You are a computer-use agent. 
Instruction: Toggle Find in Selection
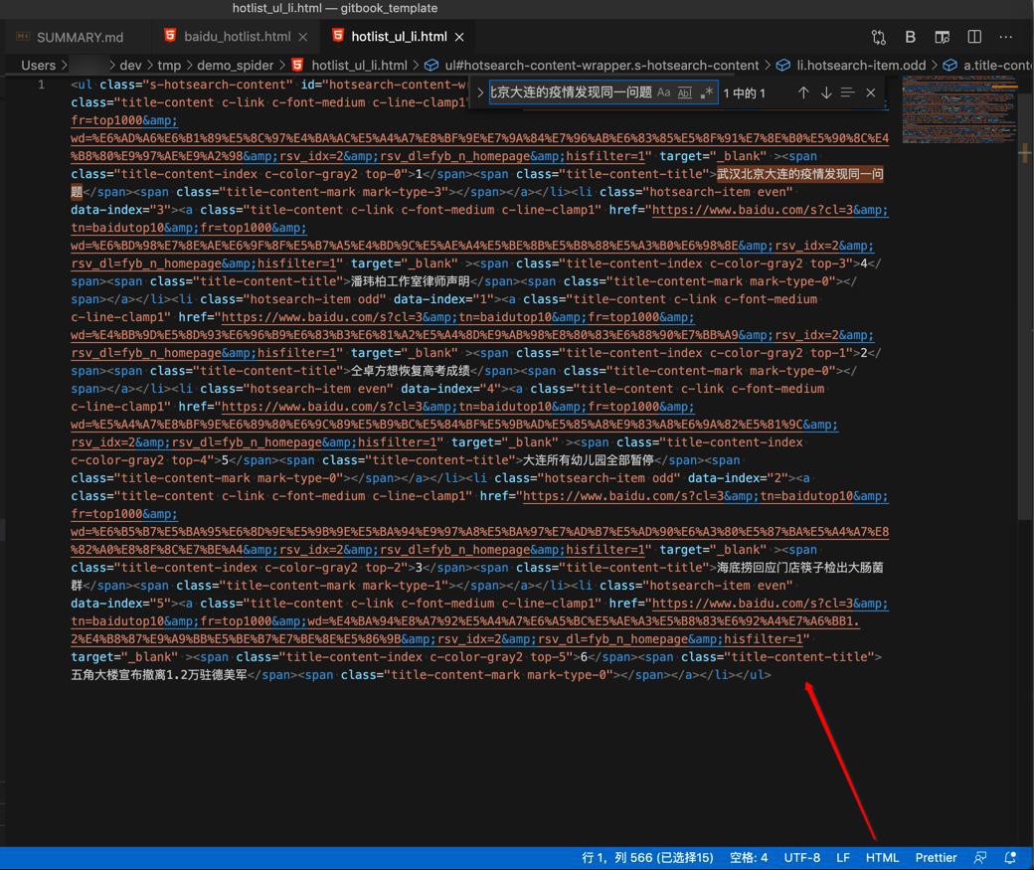point(847,93)
